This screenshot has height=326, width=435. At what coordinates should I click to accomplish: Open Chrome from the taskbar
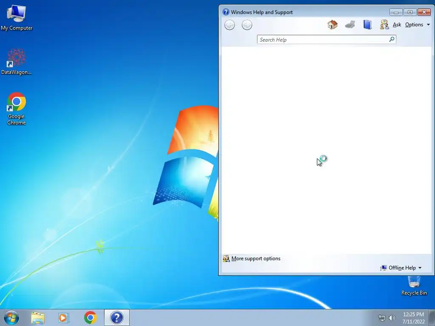point(90,318)
